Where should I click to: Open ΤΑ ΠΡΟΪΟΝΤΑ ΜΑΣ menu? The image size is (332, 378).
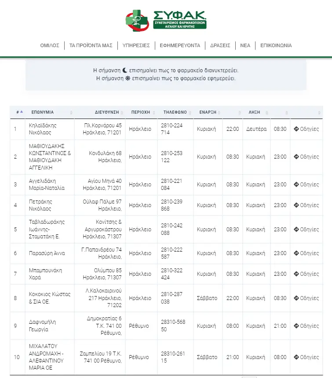(x=91, y=45)
